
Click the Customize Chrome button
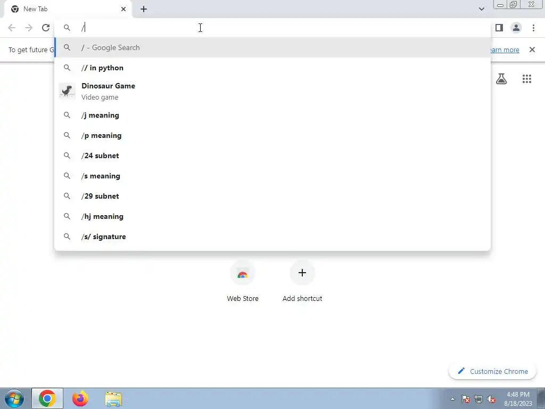click(x=493, y=371)
